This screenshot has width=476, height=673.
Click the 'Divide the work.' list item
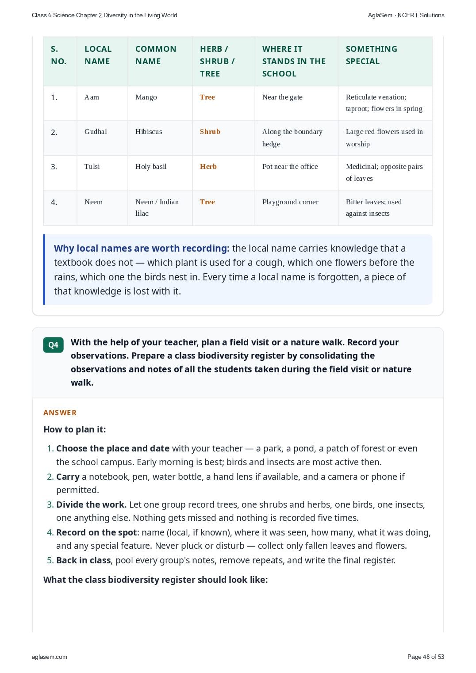point(91,505)
